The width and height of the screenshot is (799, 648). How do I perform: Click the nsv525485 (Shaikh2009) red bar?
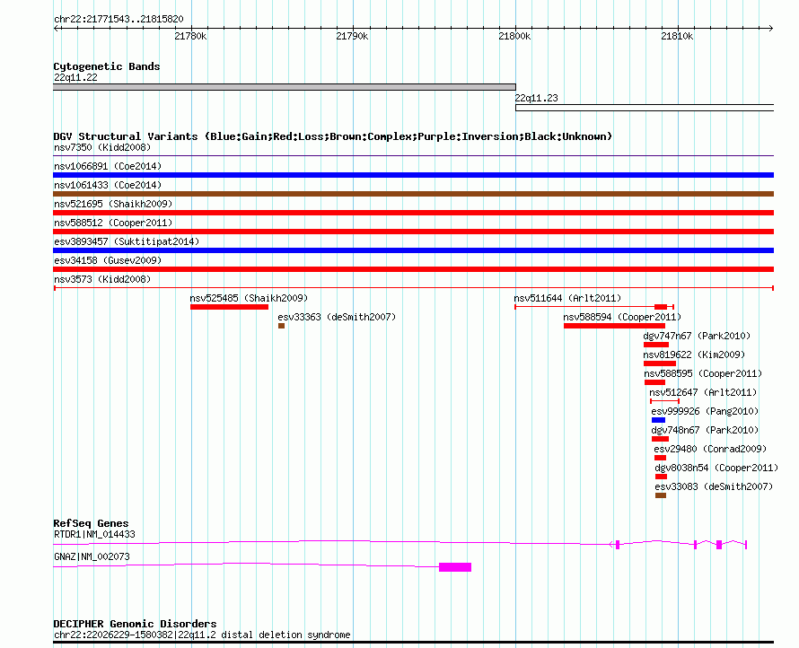(229, 307)
